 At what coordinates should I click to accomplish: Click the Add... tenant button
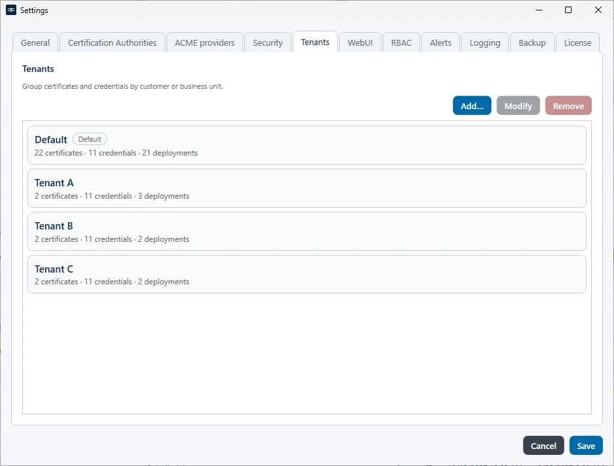(x=472, y=106)
